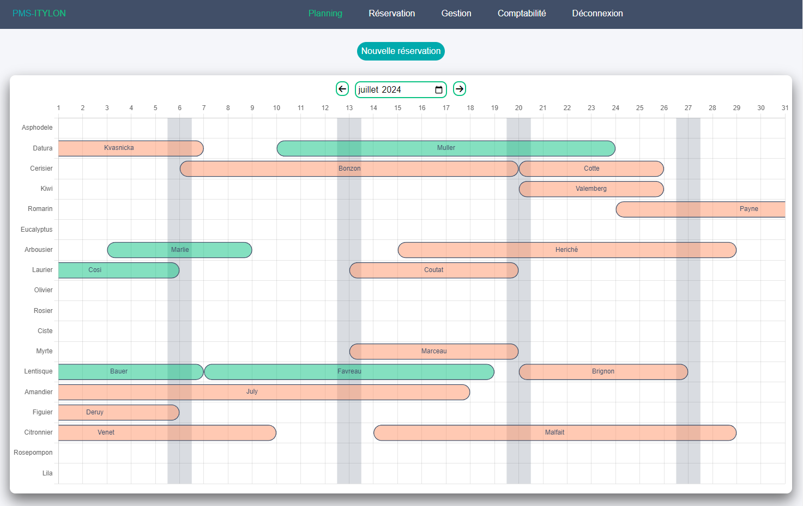This screenshot has height=506, width=803.
Task: Select the Favreau booking on Lentisque
Action: click(349, 372)
